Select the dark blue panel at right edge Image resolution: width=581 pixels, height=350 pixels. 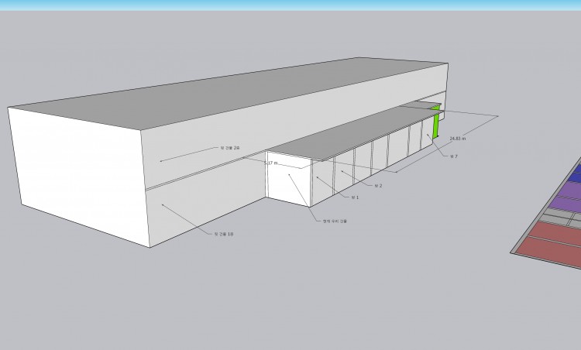[577, 172]
